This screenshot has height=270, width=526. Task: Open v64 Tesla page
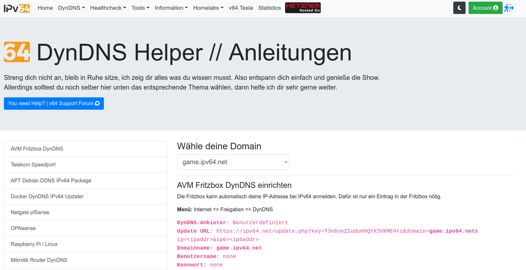coord(241,8)
